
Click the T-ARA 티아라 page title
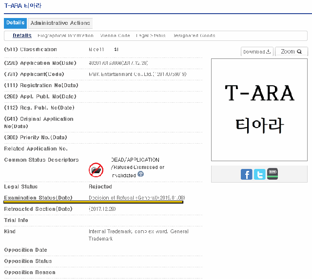coord(23,5)
